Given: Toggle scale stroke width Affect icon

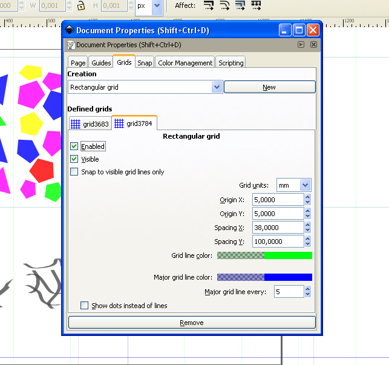Looking at the screenshot, I should pyautogui.click(x=209, y=5).
